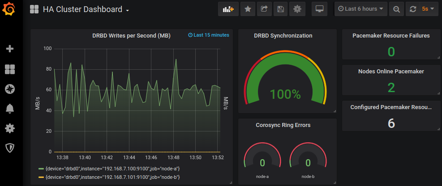This screenshot has height=186, width=442.
Task: Open the DRBD Synchronization panel title menu
Action: tap(283, 36)
